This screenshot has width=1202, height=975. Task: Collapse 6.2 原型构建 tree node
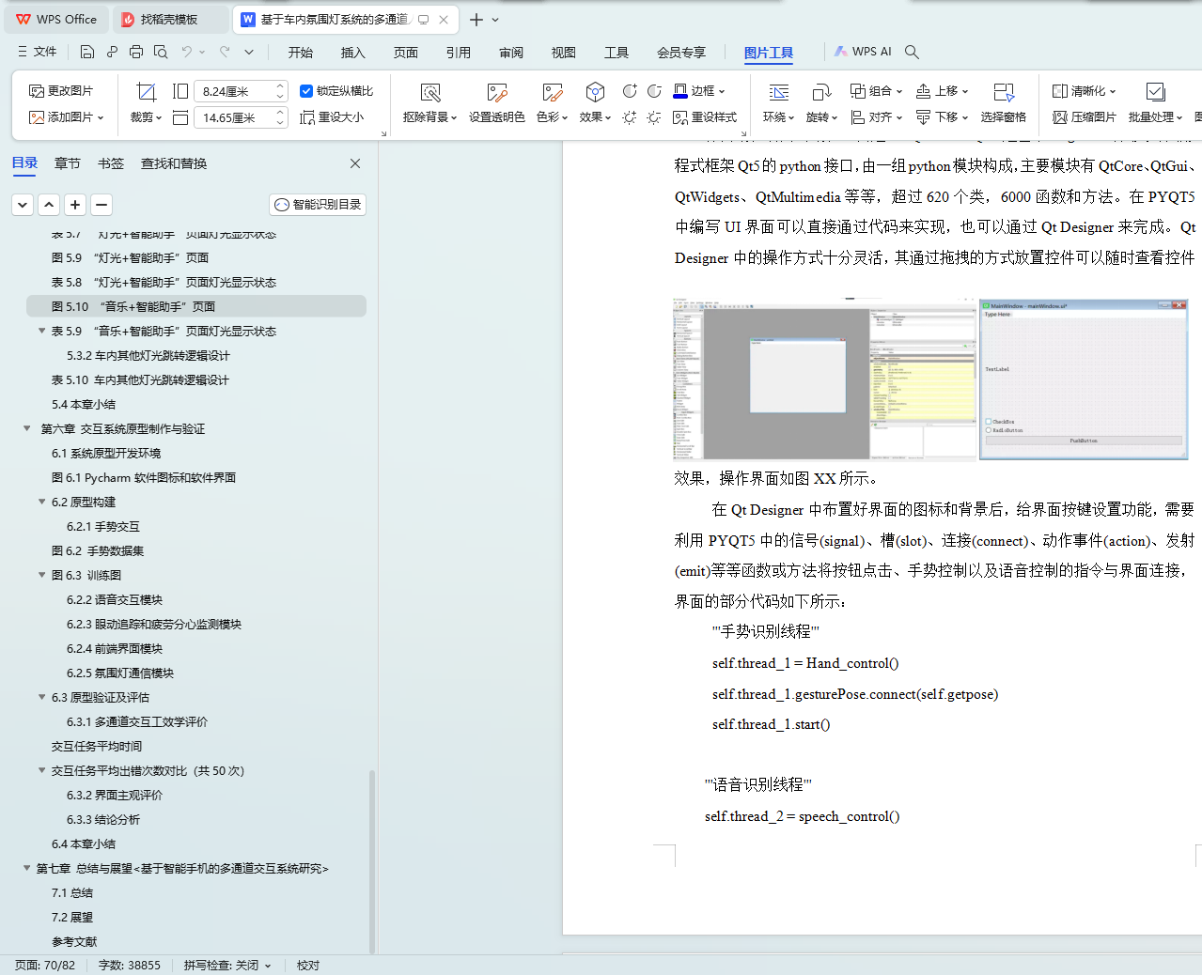[x=41, y=502]
